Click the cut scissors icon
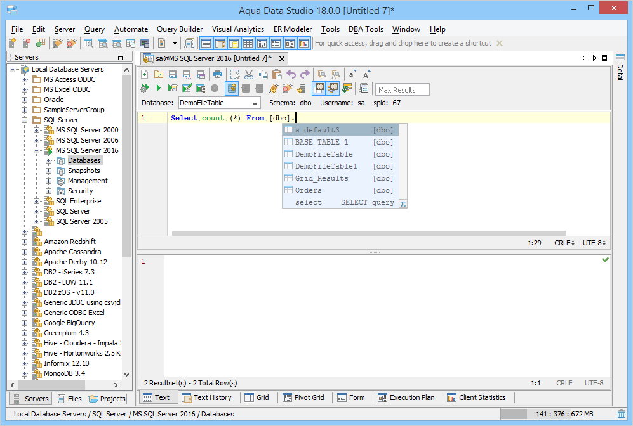The width and height of the screenshot is (633, 426). pos(249,74)
